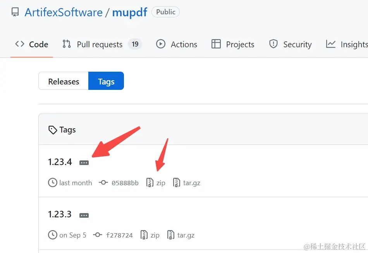Expand the 1.23.4 tag details ellipsis

pyautogui.click(x=84, y=163)
